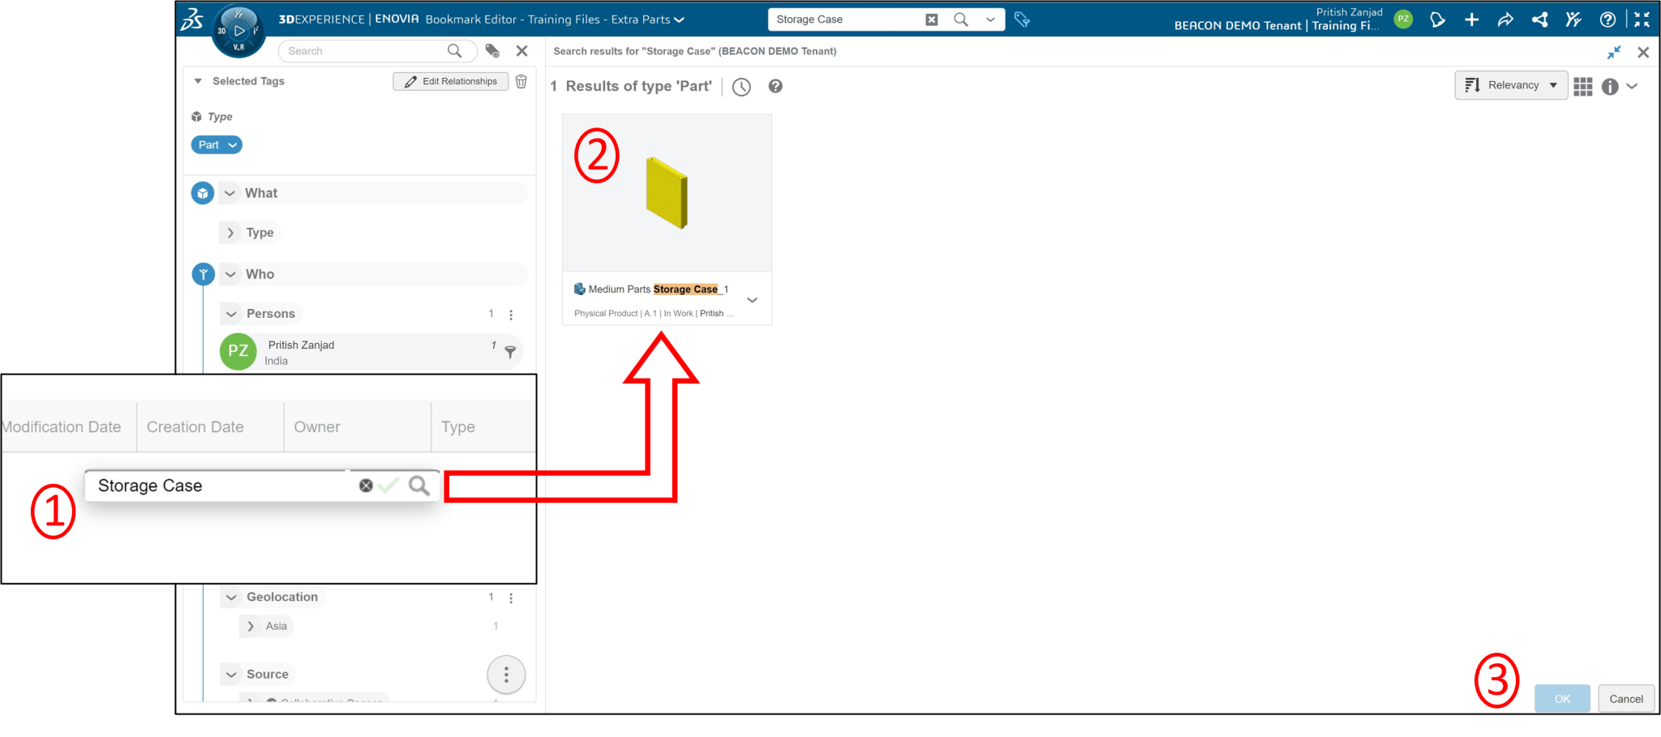Open the Part tag dropdown

click(233, 145)
